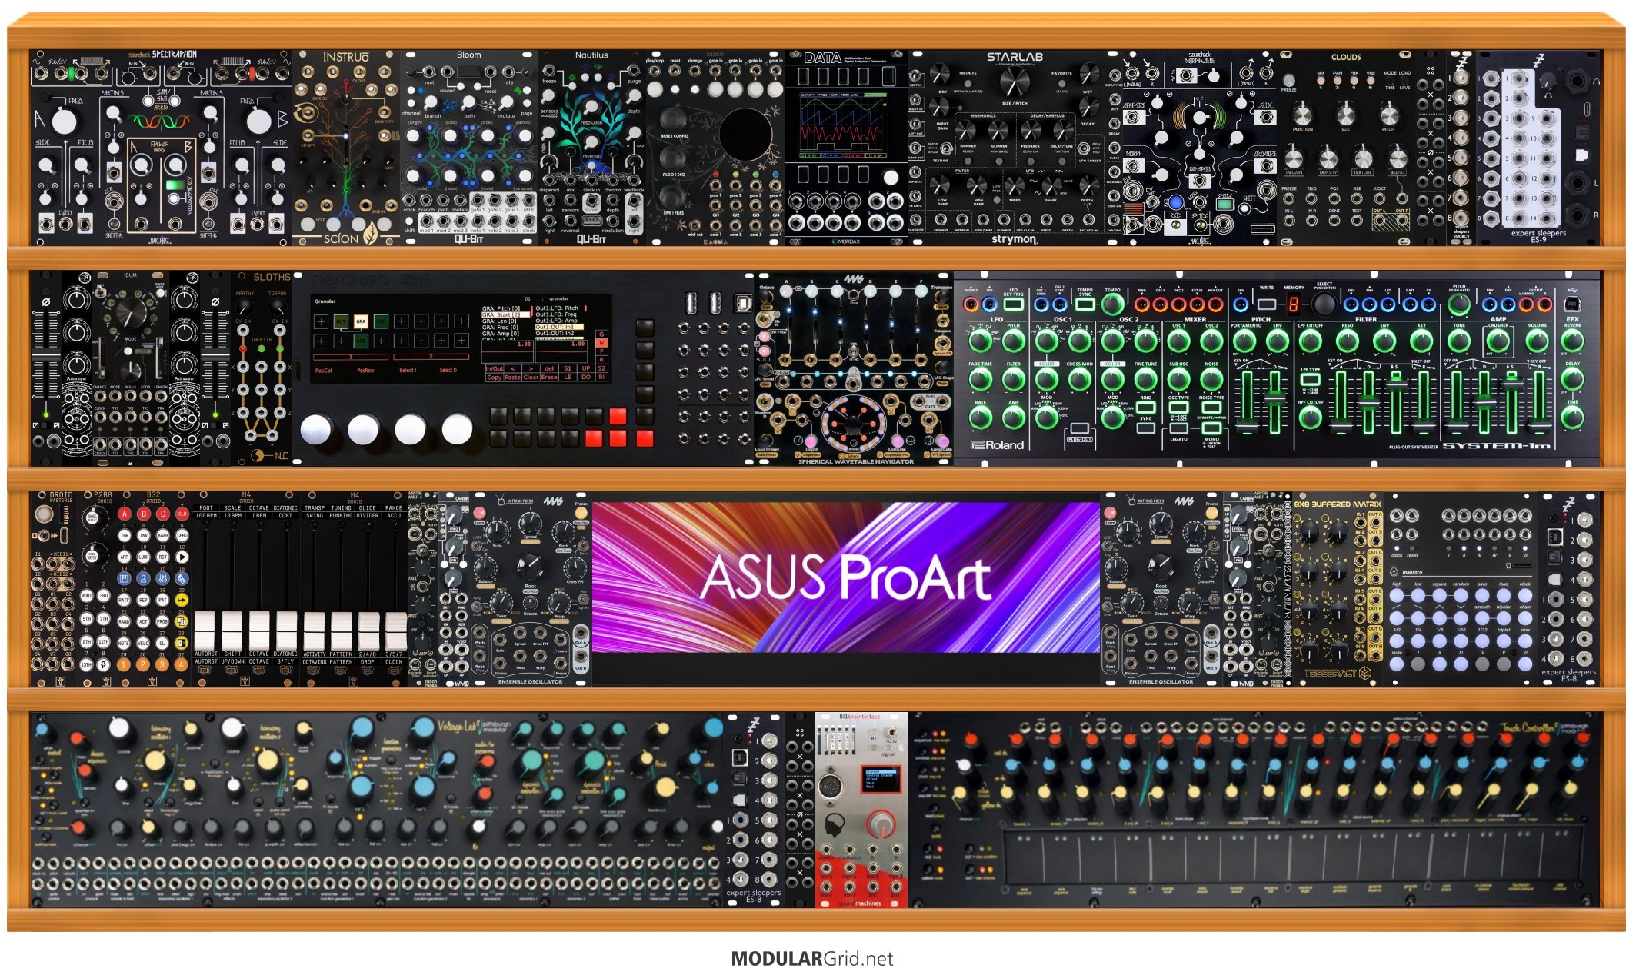Click the GRA block on SSP screen
The height and width of the screenshot is (975, 1626).
coord(361,321)
